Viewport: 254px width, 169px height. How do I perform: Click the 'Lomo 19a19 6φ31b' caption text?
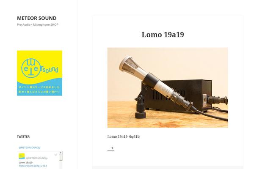[124, 136]
